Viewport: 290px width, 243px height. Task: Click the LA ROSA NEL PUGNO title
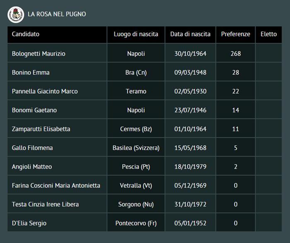point(57,14)
